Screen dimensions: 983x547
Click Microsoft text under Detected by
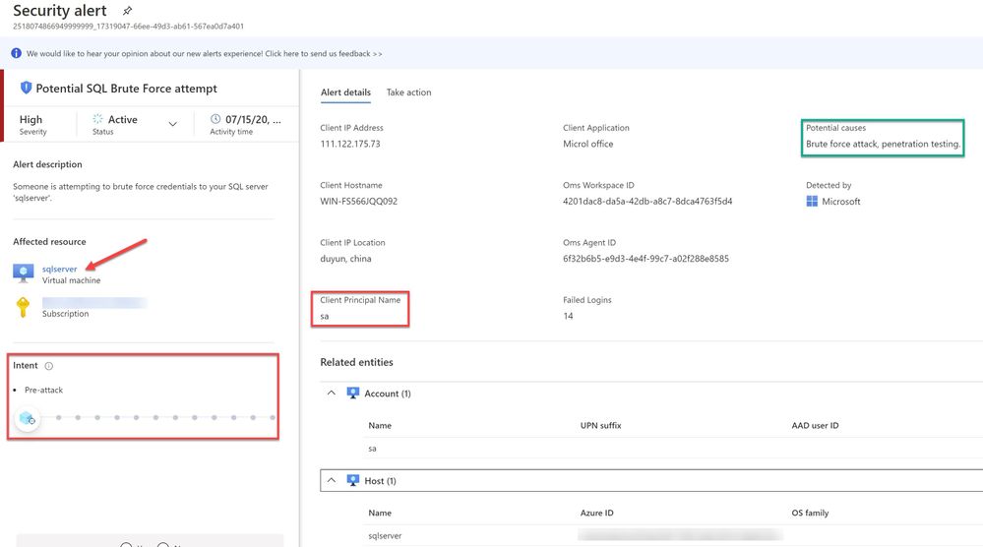coord(841,201)
